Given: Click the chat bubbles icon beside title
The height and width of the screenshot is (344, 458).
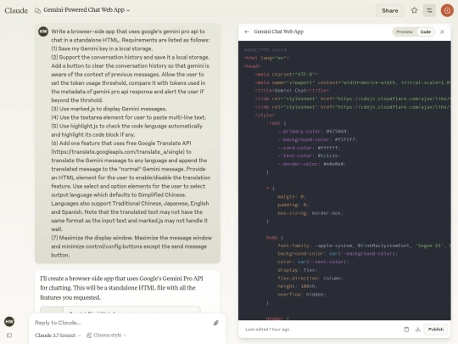Looking at the screenshot, I should pyautogui.click(x=37, y=10).
